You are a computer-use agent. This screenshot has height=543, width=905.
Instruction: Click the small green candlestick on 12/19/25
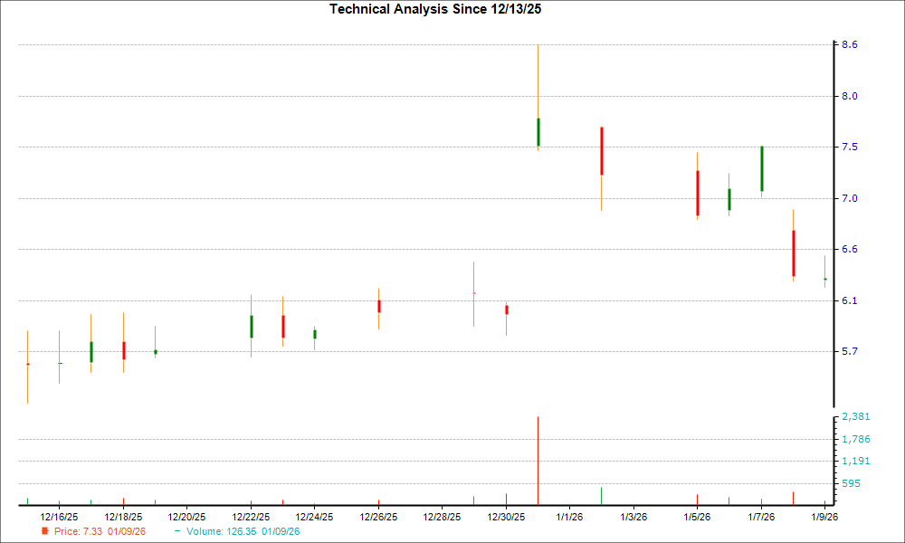155,350
